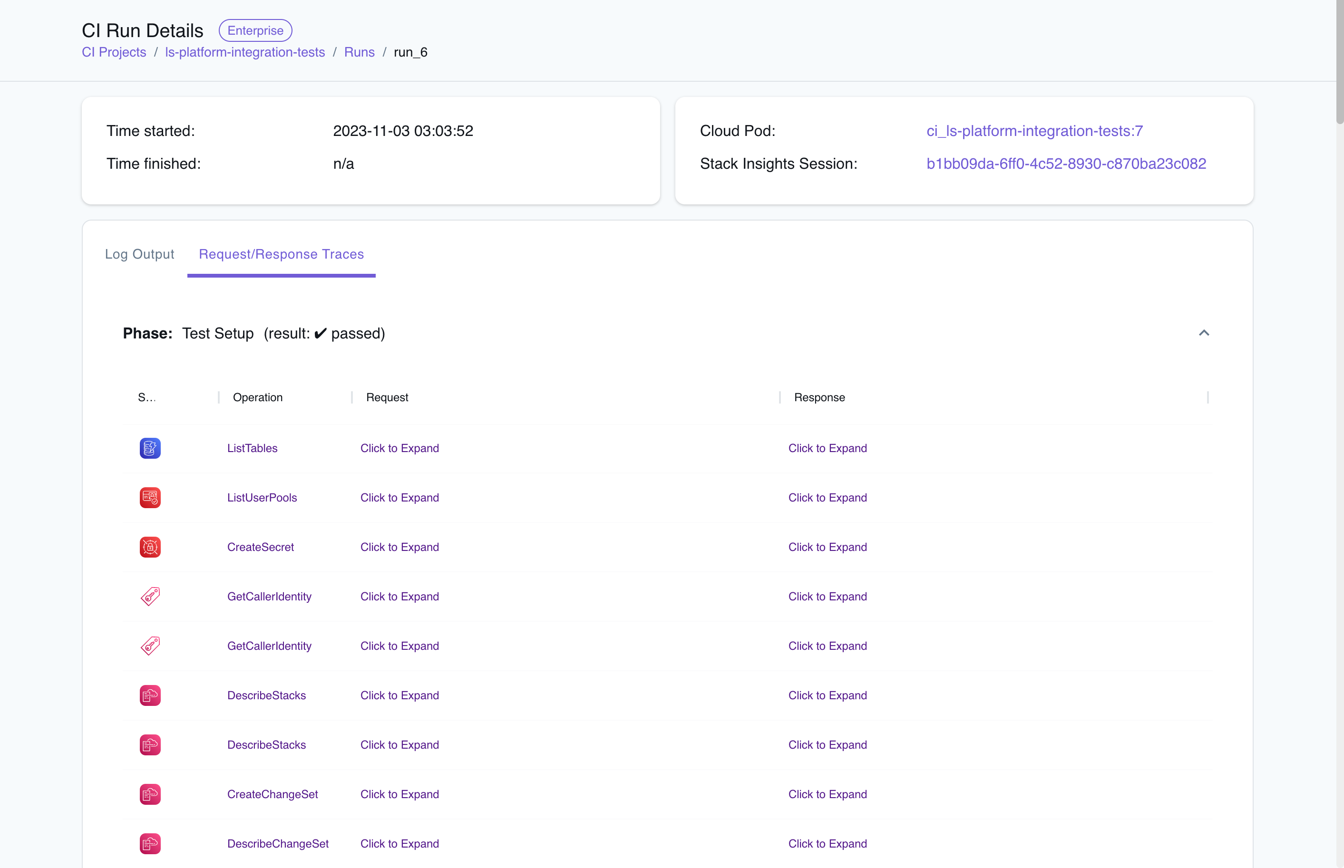Switch to the Log Output tab

[139, 254]
